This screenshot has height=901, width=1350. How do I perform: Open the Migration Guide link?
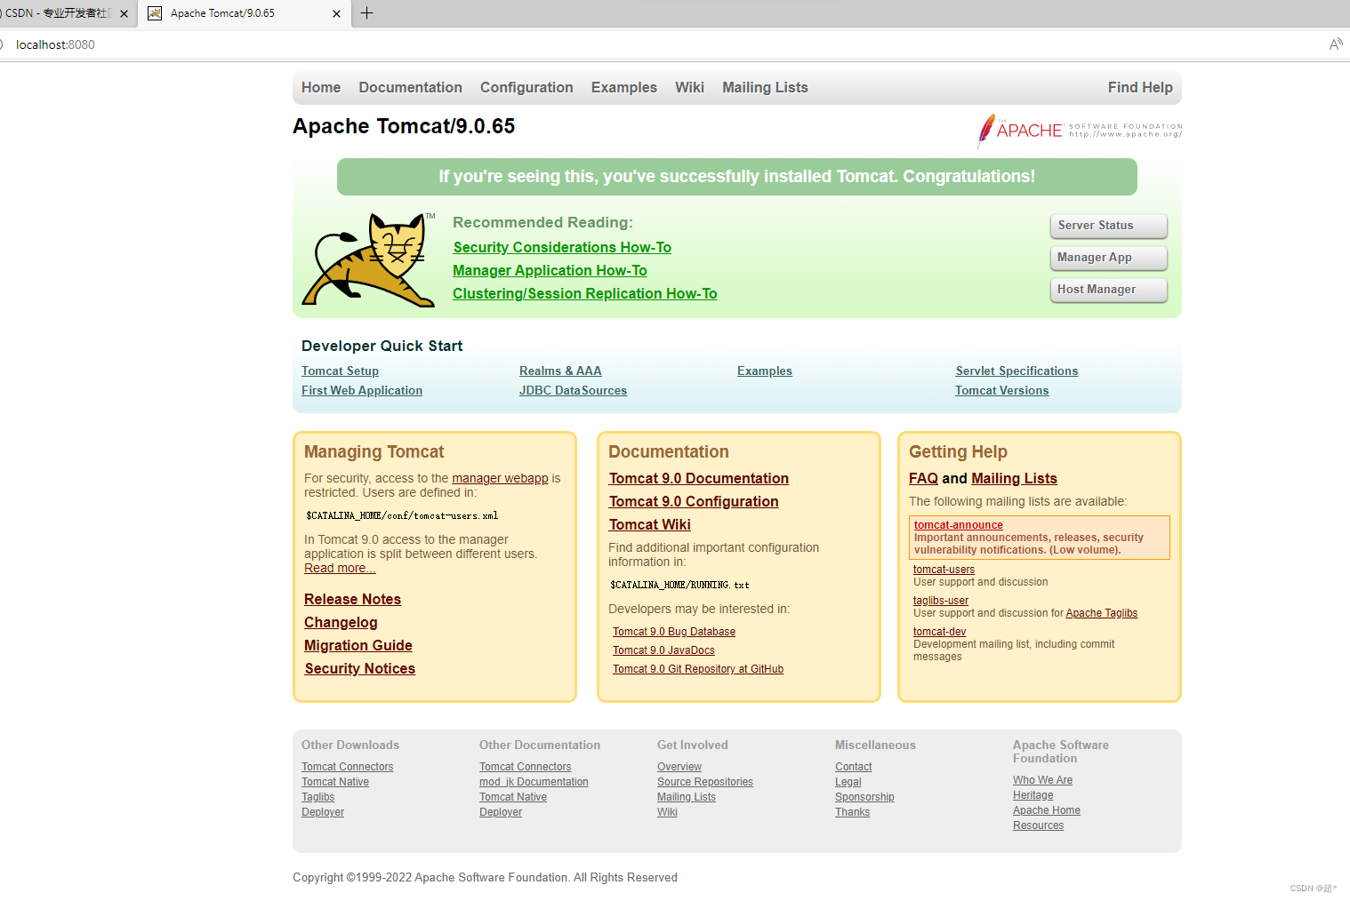click(358, 645)
